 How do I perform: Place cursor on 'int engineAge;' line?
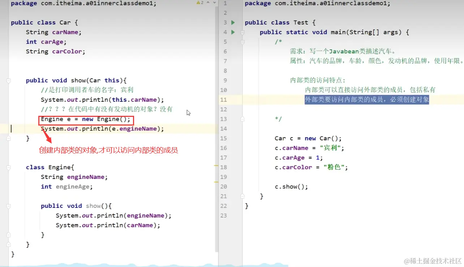[67, 187]
